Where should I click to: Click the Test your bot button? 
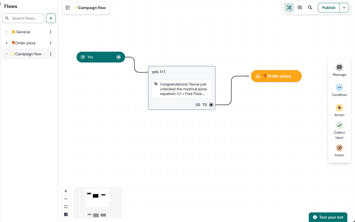[x=328, y=217]
